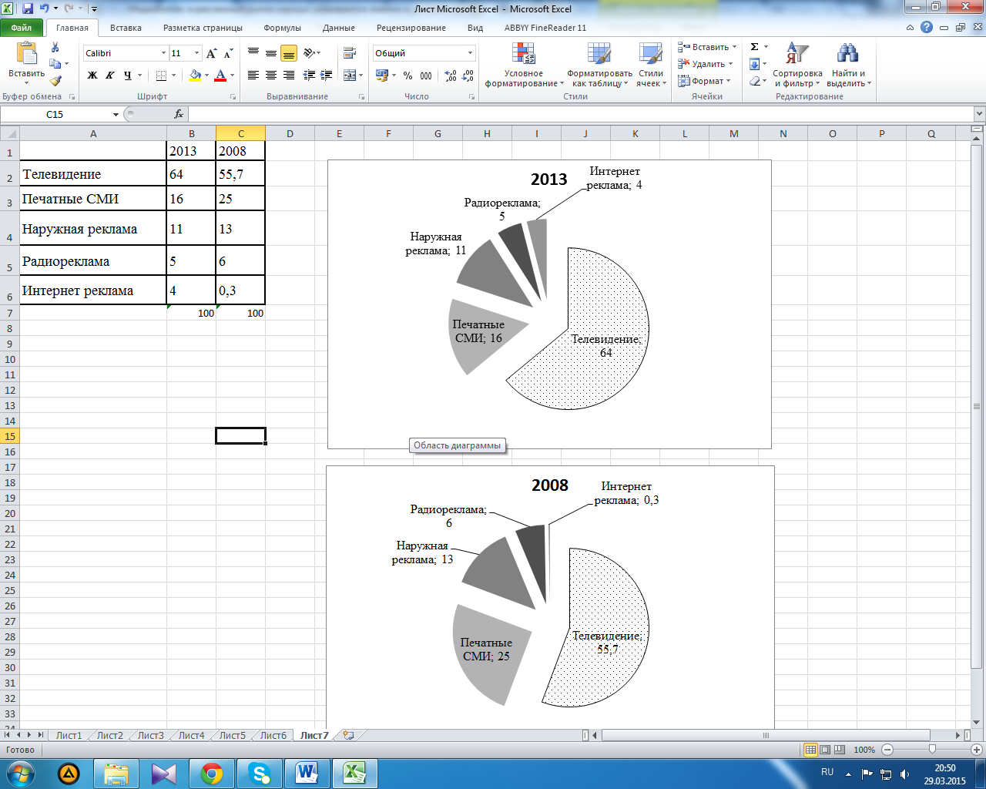
Task: Click the Удалить cells button
Action: 705,64
